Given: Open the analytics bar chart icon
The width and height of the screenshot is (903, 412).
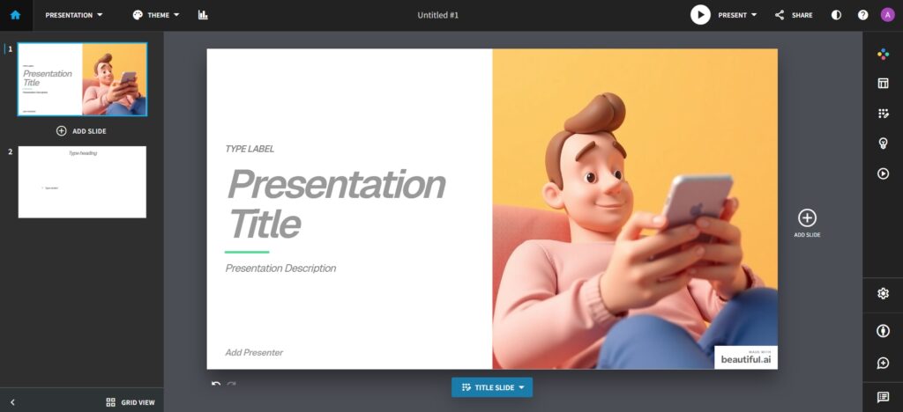Looking at the screenshot, I should [203, 15].
